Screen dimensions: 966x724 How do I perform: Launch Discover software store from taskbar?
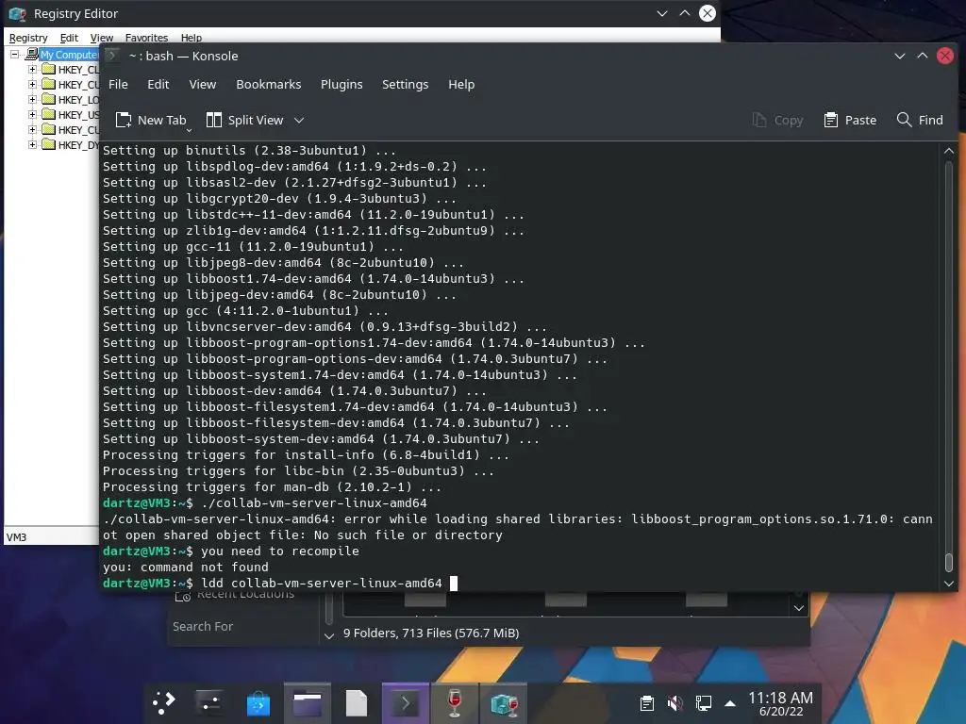[x=258, y=702]
